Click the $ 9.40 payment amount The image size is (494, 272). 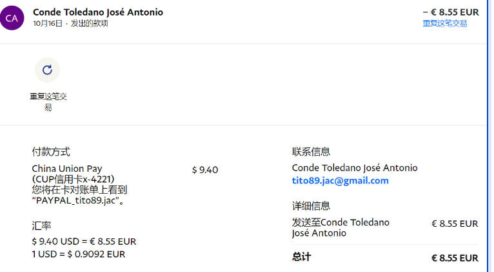click(205, 170)
